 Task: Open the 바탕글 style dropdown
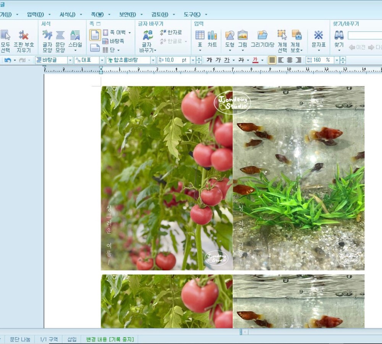[x=70, y=60]
